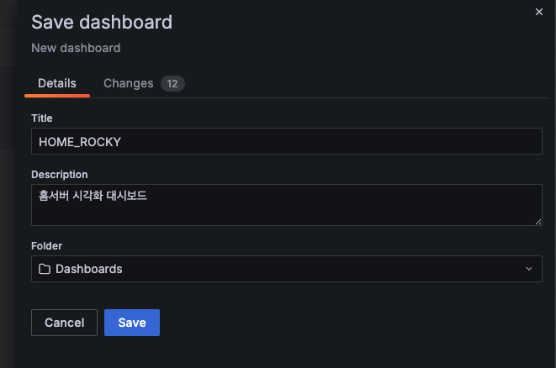Image resolution: width=556 pixels, height=368 pixels.
Task: Select the Korean description text
Action: coord(93,196)
